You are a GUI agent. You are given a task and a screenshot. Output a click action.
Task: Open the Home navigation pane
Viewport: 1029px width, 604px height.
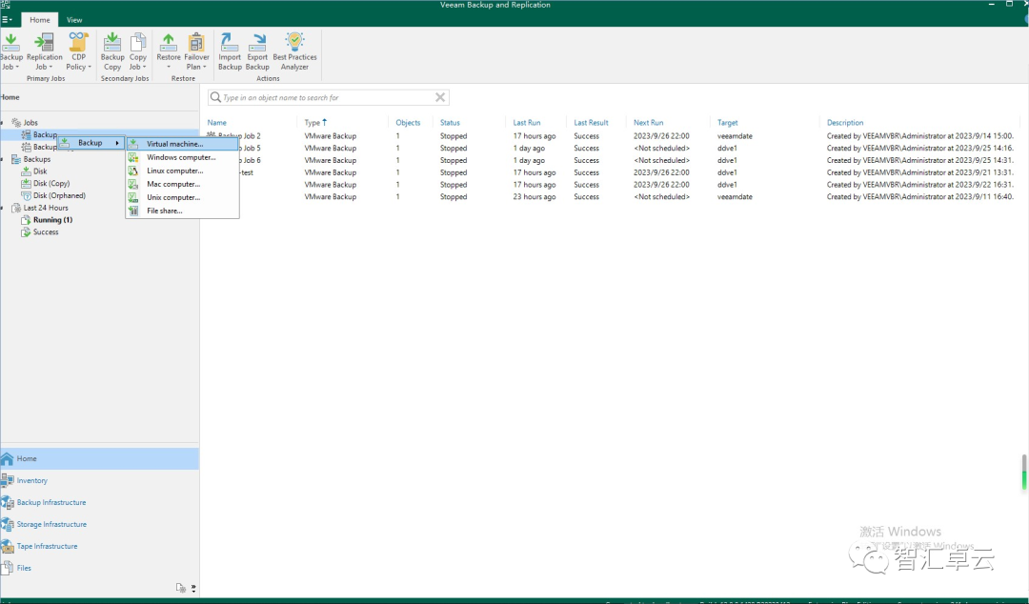[100, 458]
